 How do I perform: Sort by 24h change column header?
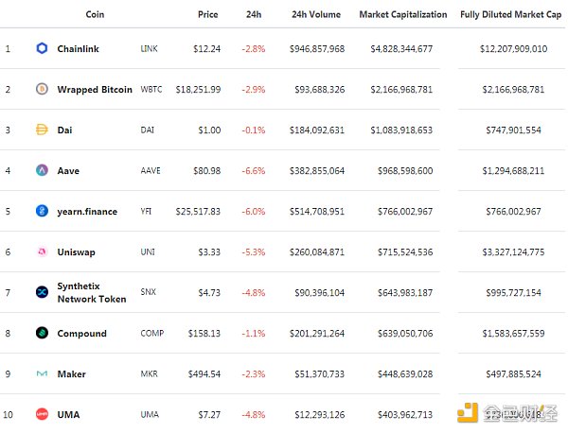(x=254, y=15)
